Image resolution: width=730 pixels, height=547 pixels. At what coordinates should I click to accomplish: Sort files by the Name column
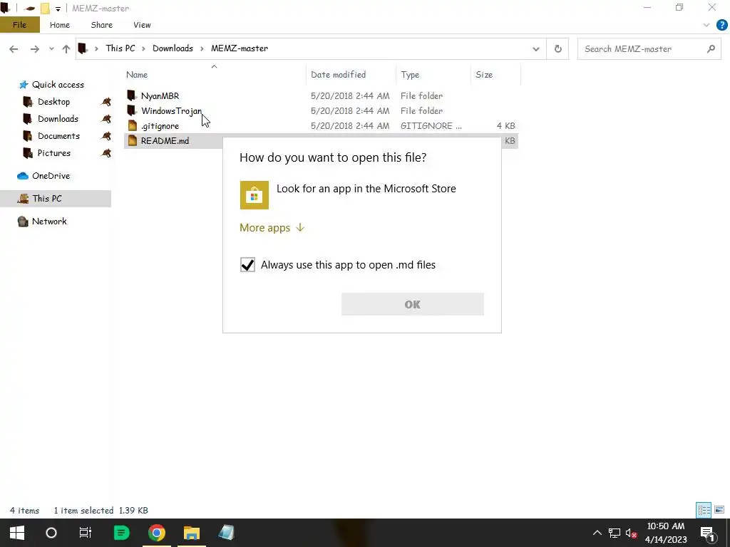point(137,75)
